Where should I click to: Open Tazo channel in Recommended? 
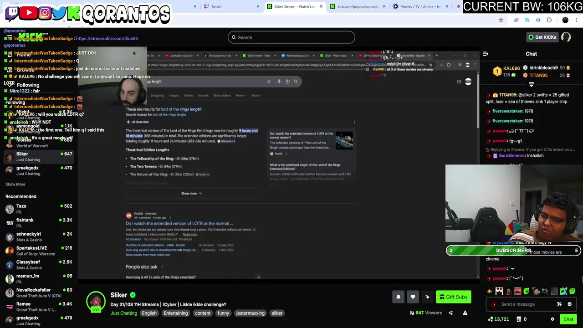pyautogui.click(x=39, y=209)
